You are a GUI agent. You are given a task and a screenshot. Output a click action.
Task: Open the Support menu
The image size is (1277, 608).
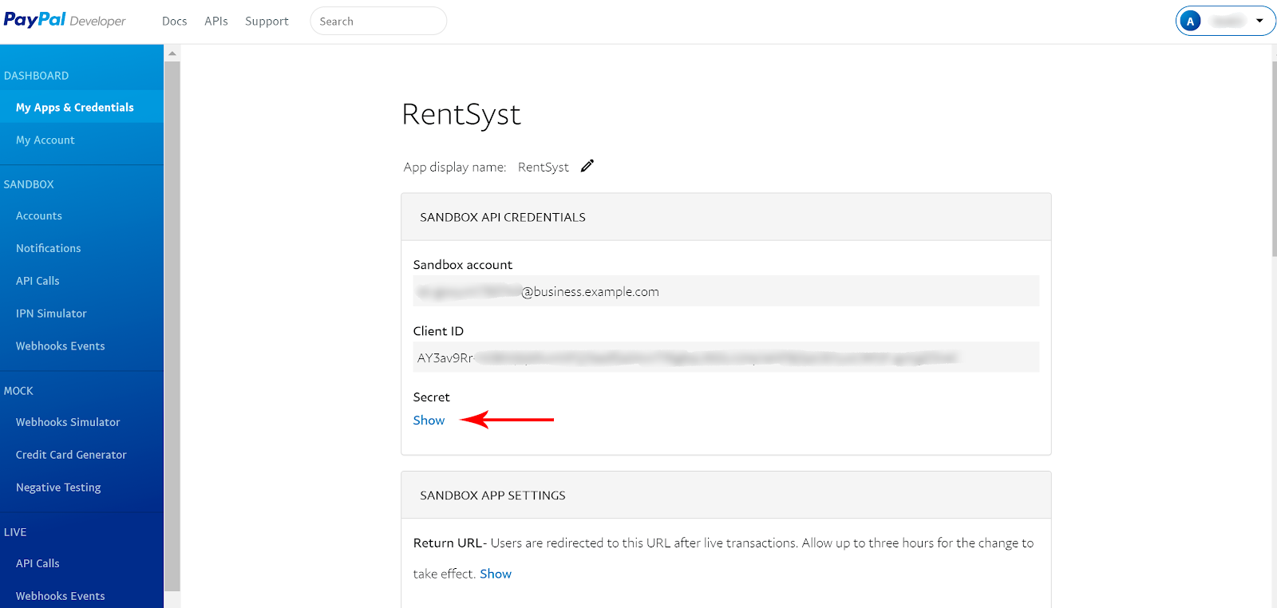pyautogui.click(x=267, y=22)
